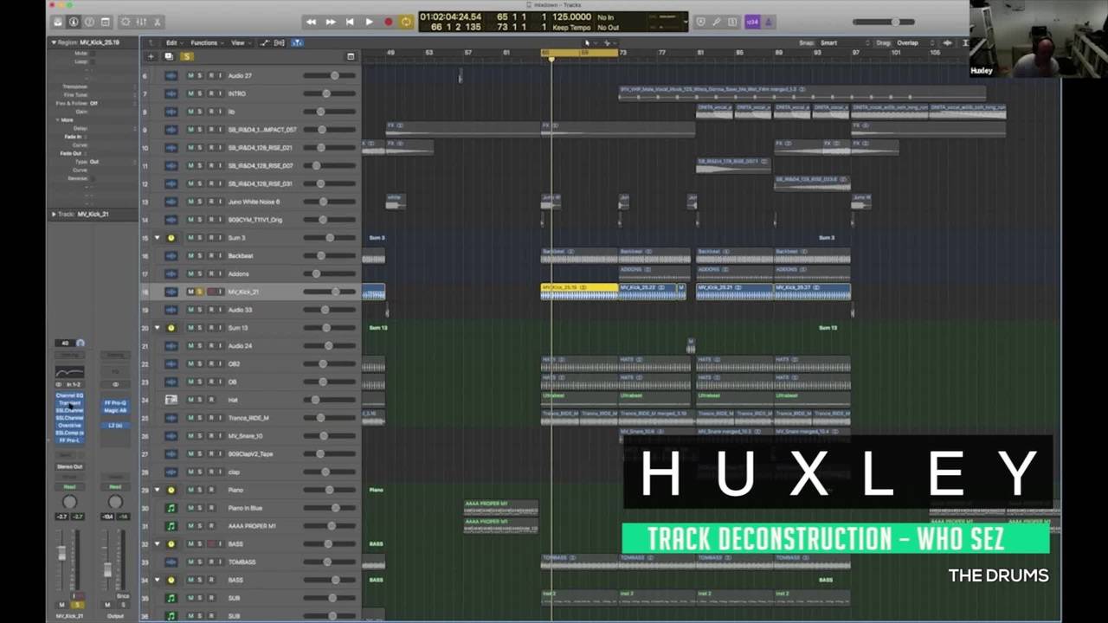Screen dimensions: 1108x623
Task: Click the red Record button
Action: click(x=388, y=22)
